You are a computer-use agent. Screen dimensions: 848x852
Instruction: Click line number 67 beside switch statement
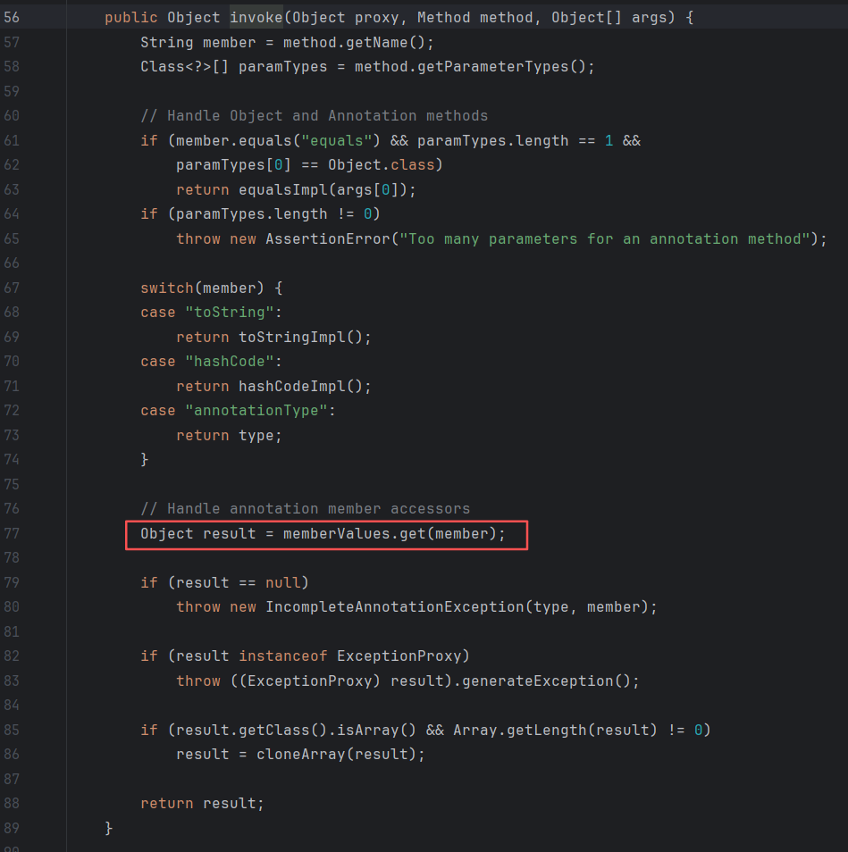12,288
